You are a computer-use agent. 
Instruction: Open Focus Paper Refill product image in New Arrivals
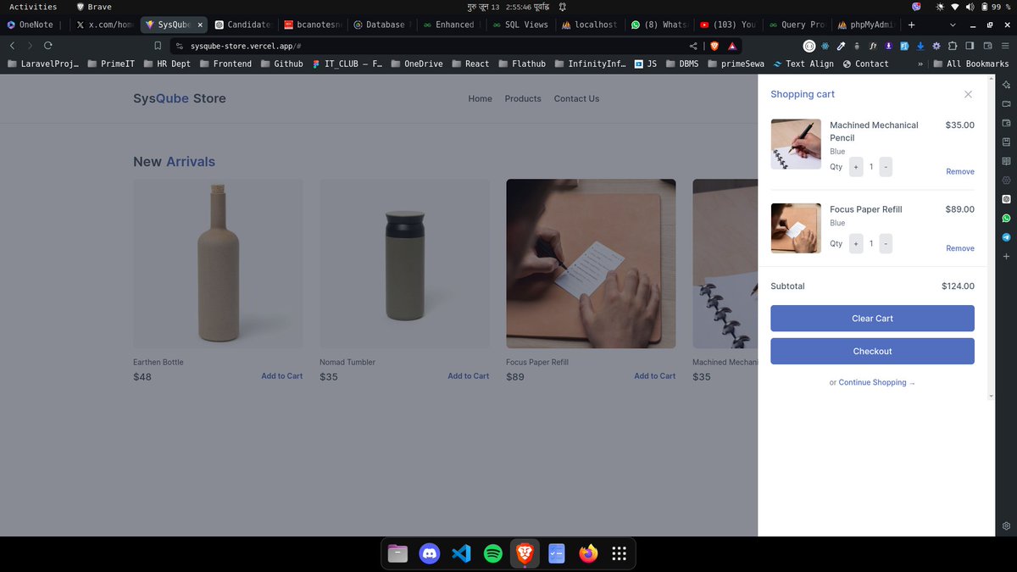tap(591, 264)
